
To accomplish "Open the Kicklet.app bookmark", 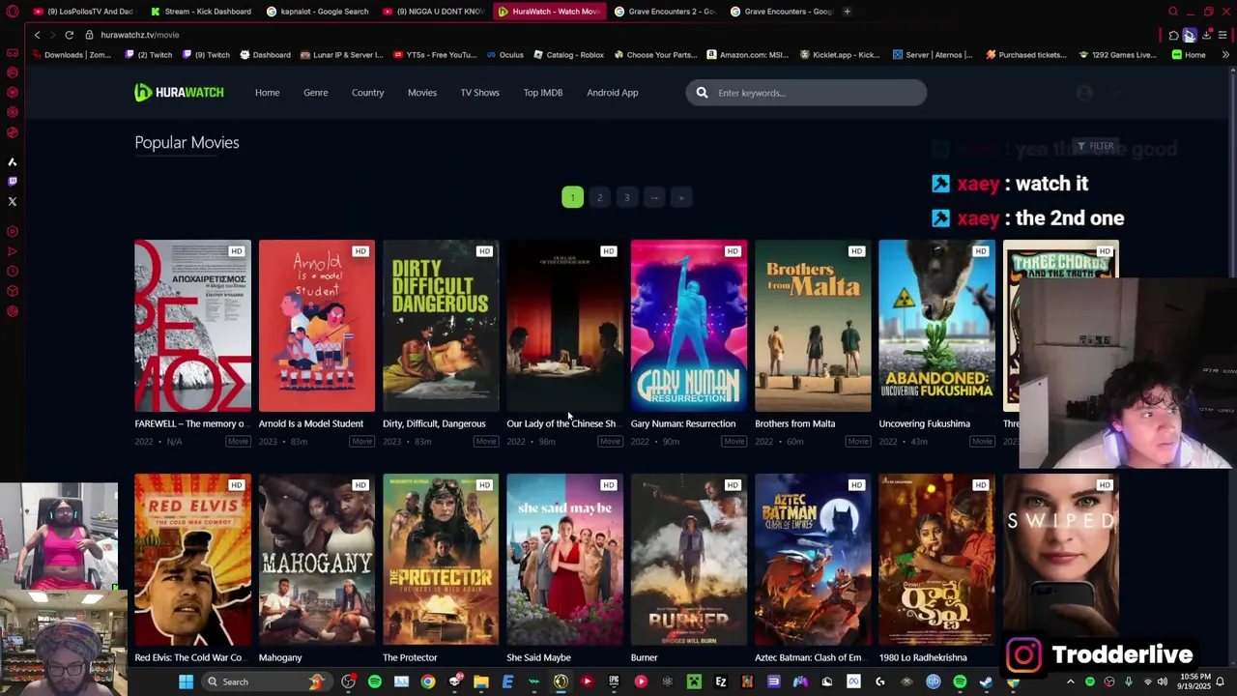I will coord(839,55).
